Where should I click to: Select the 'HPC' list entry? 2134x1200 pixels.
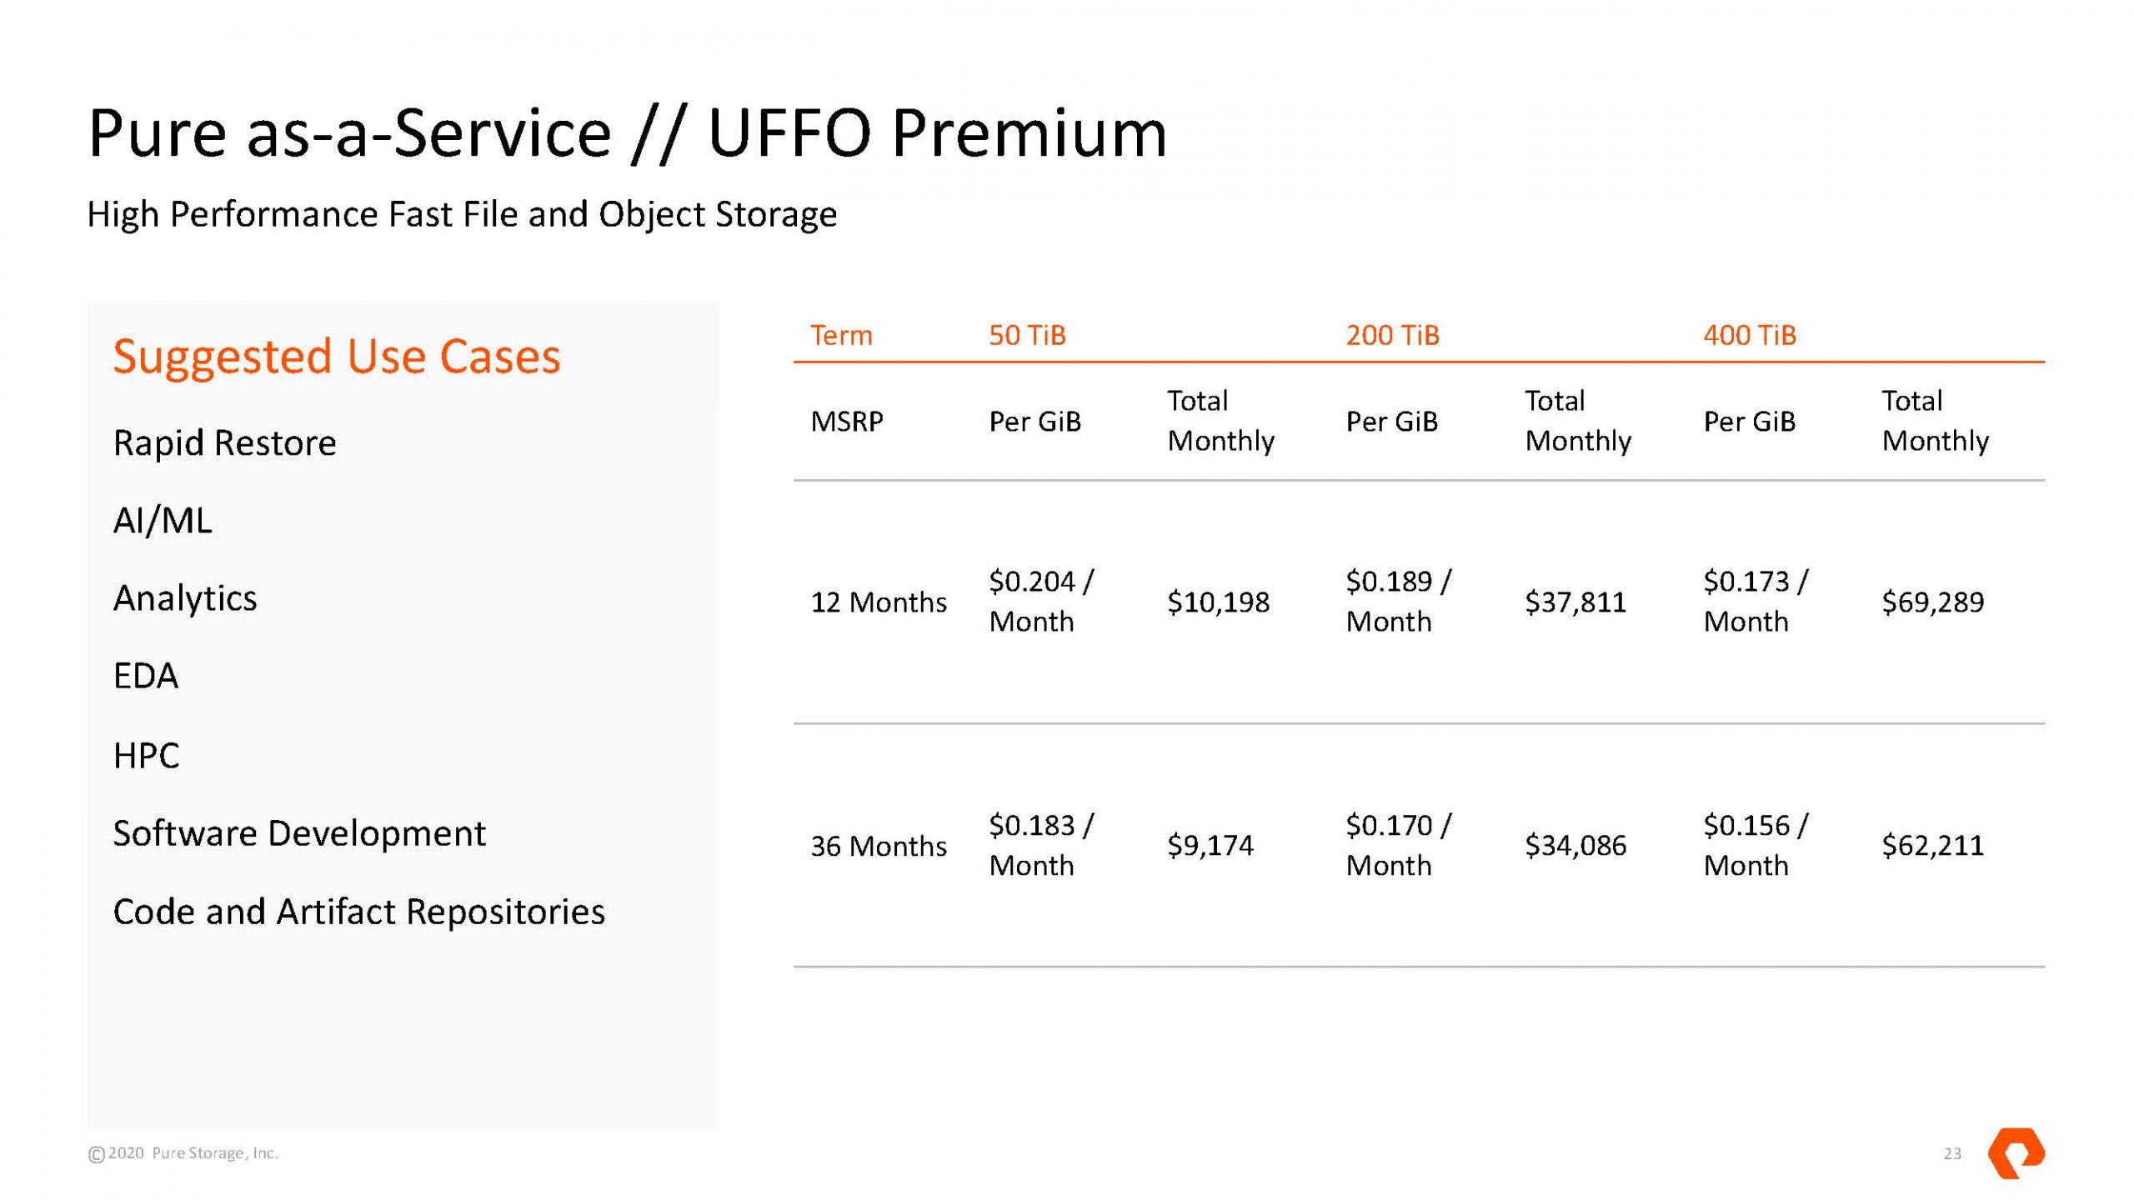(x=146, y=756)
